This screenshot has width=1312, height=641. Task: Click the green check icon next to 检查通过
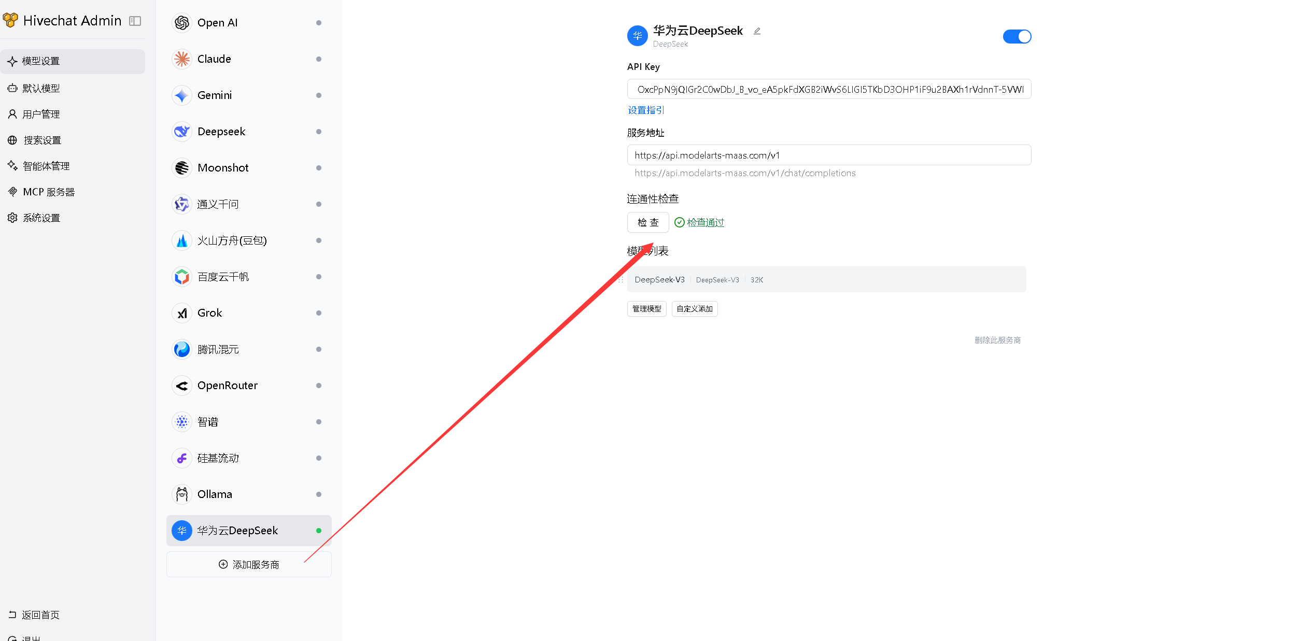[679, 222]
